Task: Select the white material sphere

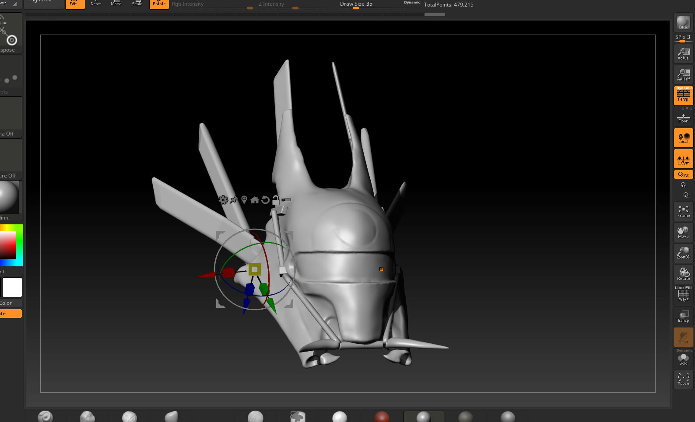Action: tap(340, 417)
